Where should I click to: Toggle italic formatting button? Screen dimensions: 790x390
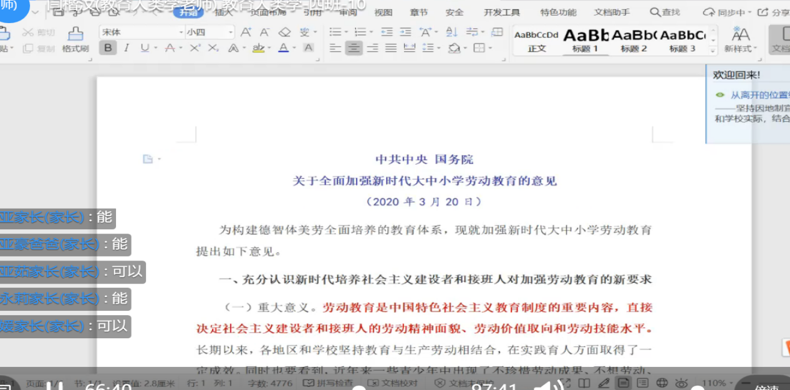pyautogui.click(x=127, y=48)
